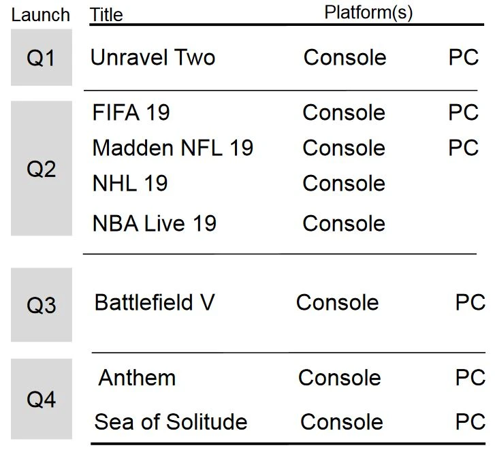Select the NHL 19 title
This screenshot has width=495, height=450.
[x=130, y=183]
